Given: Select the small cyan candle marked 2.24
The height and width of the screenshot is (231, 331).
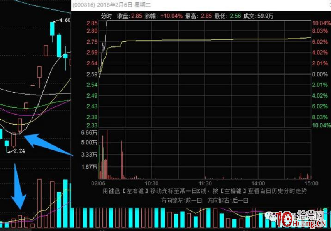Looking at the screenshot, I should coord(7,144).
